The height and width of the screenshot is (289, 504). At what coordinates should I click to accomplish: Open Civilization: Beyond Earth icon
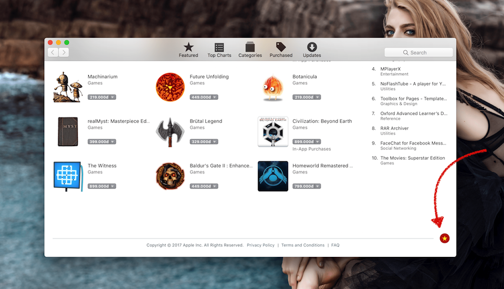click(273, 132)
